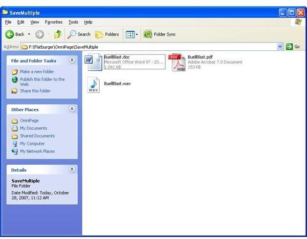Launch Folder Sync from the toolbar
307x239 pixels.
pos(159,34)
